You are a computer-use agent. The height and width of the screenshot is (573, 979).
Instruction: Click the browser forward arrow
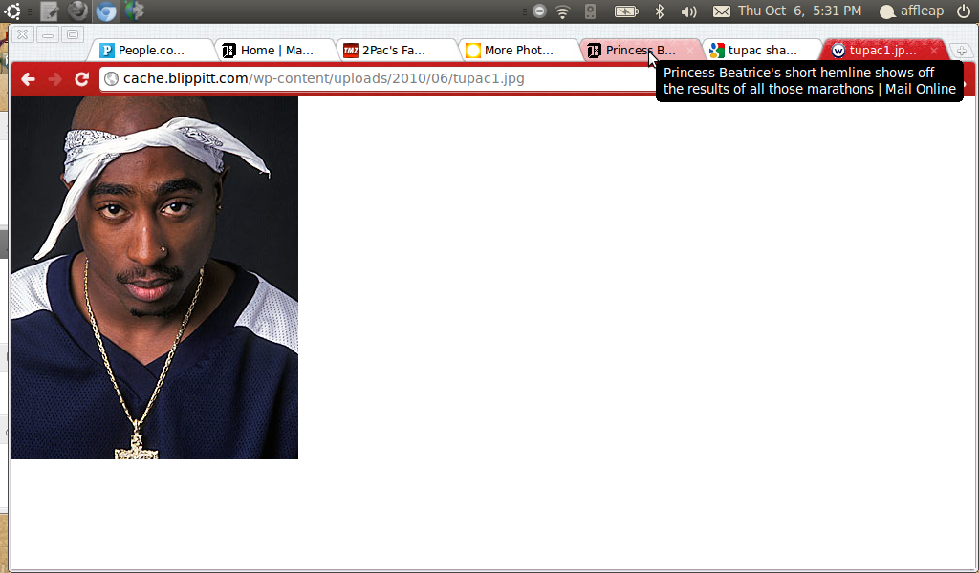pyautogui.click(x=54, y=78)
